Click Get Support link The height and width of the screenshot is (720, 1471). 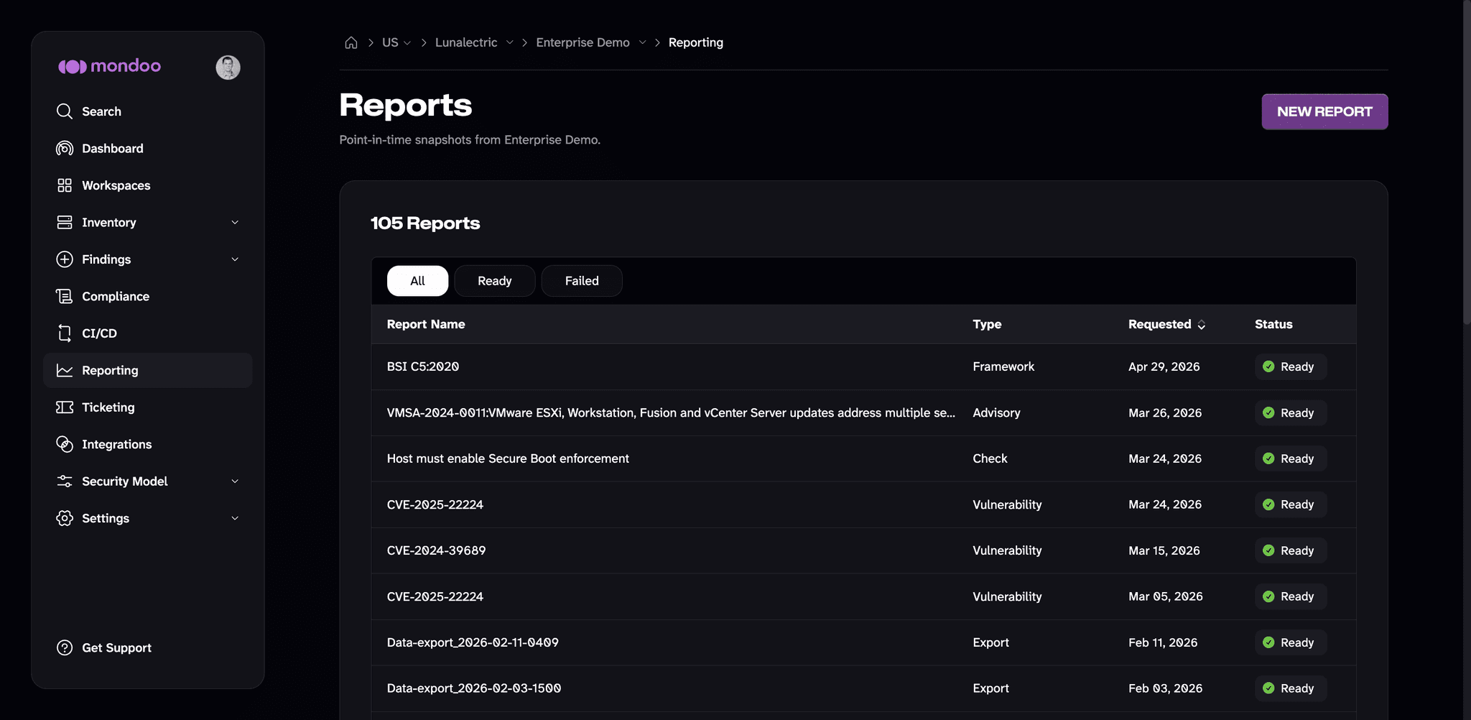point(116,647)
